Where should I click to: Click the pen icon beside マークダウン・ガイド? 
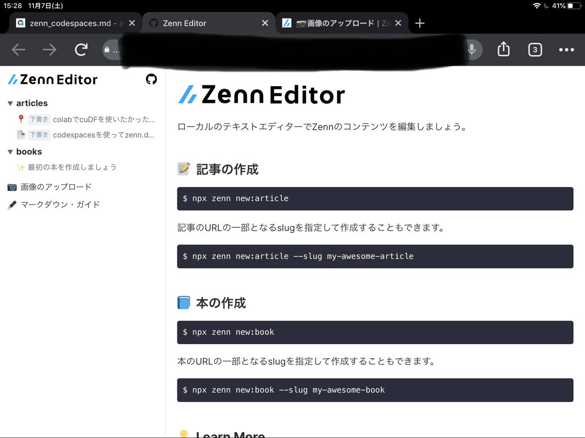(x=12, y=205)
